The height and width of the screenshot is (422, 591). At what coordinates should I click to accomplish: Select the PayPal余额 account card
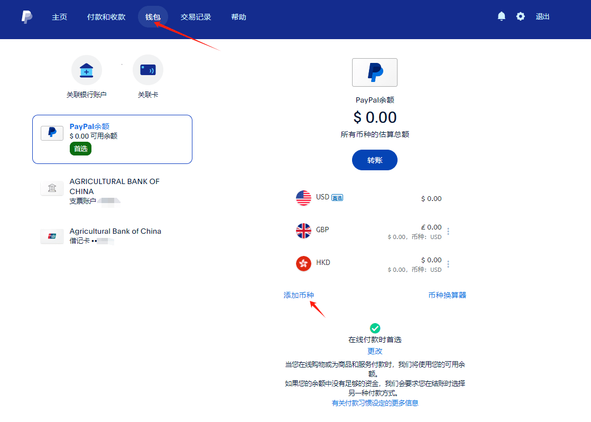[112, 139]
